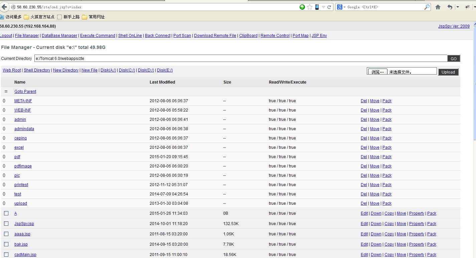Open the 访问最多 bookmarks item
The width and height of the screenshot is (476, 258).
[11, 17]
